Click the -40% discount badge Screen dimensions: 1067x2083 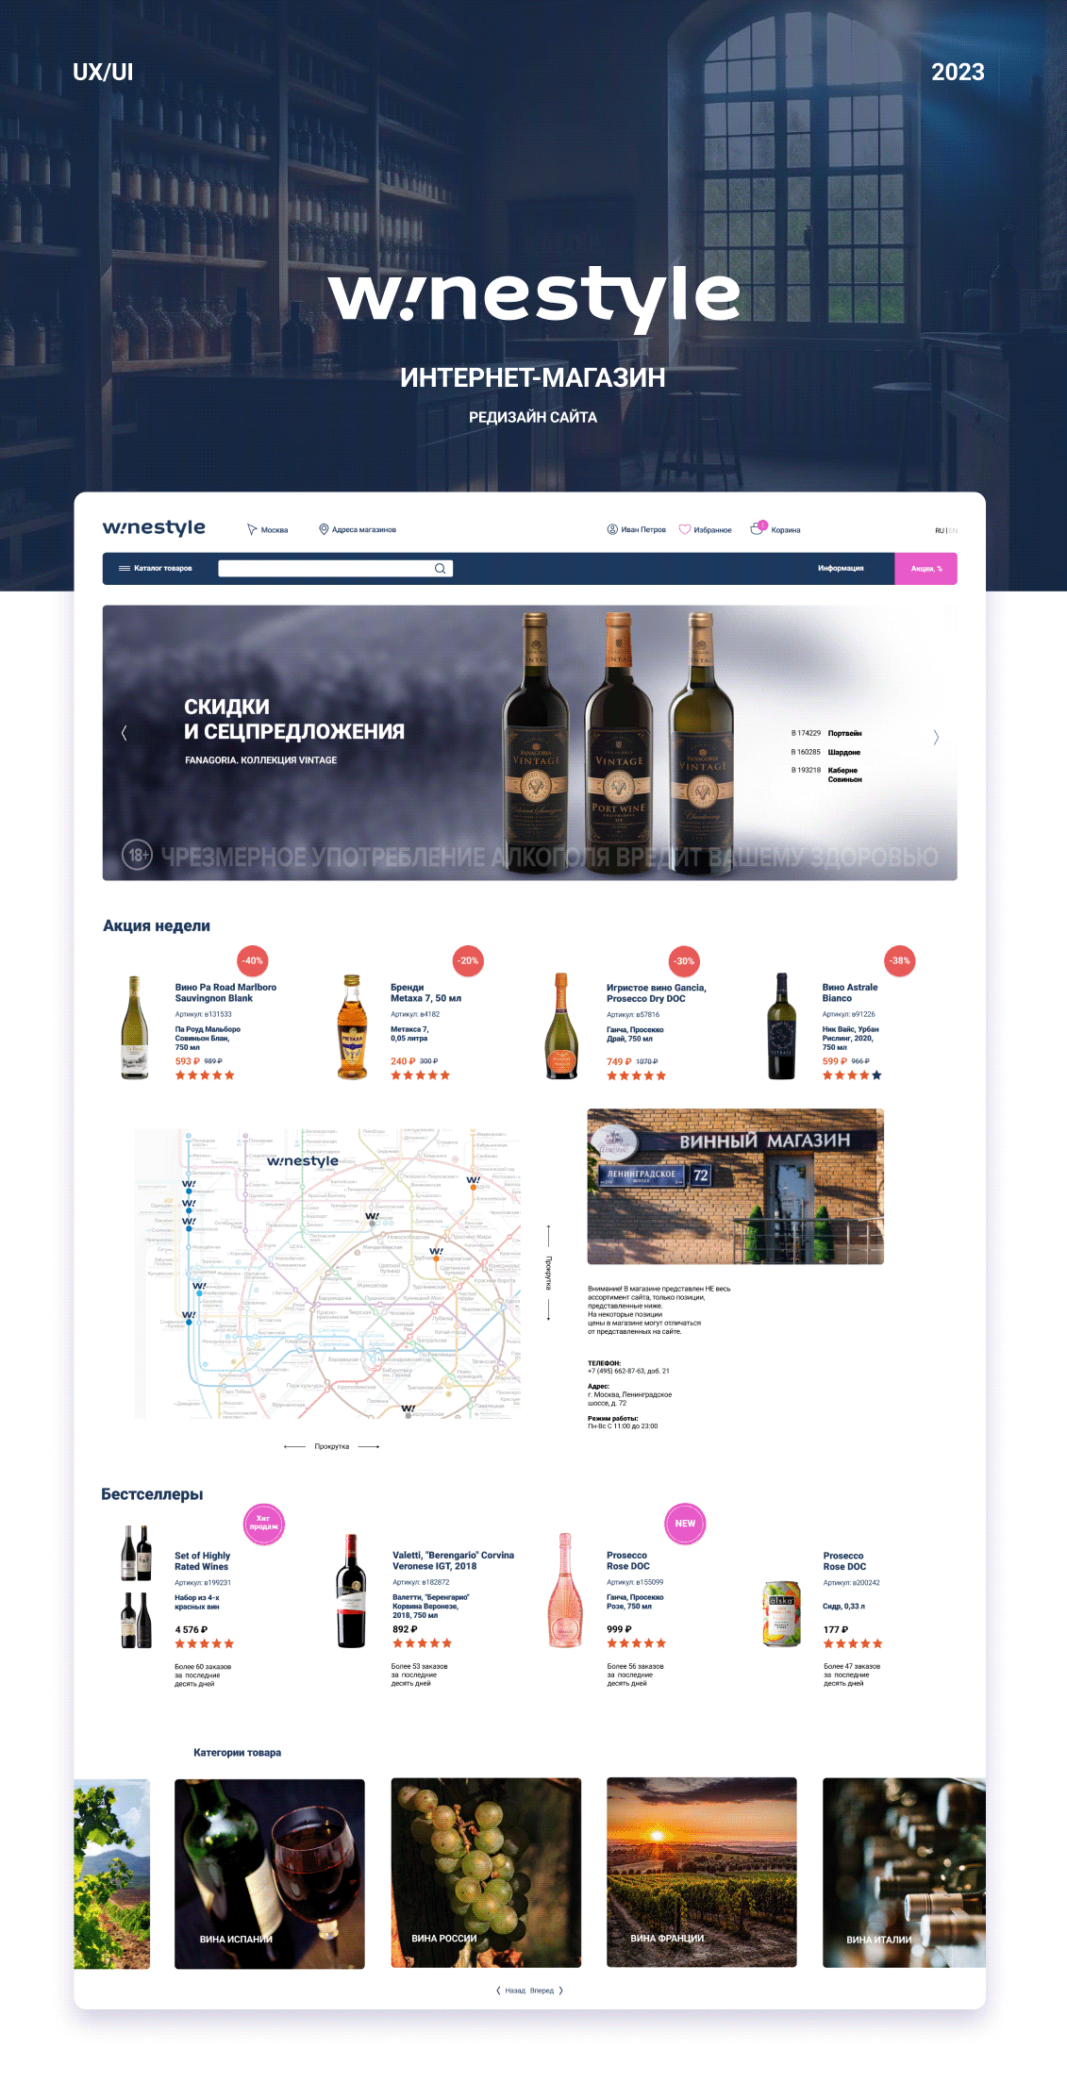pyautogui.click(x=252, y=960)
